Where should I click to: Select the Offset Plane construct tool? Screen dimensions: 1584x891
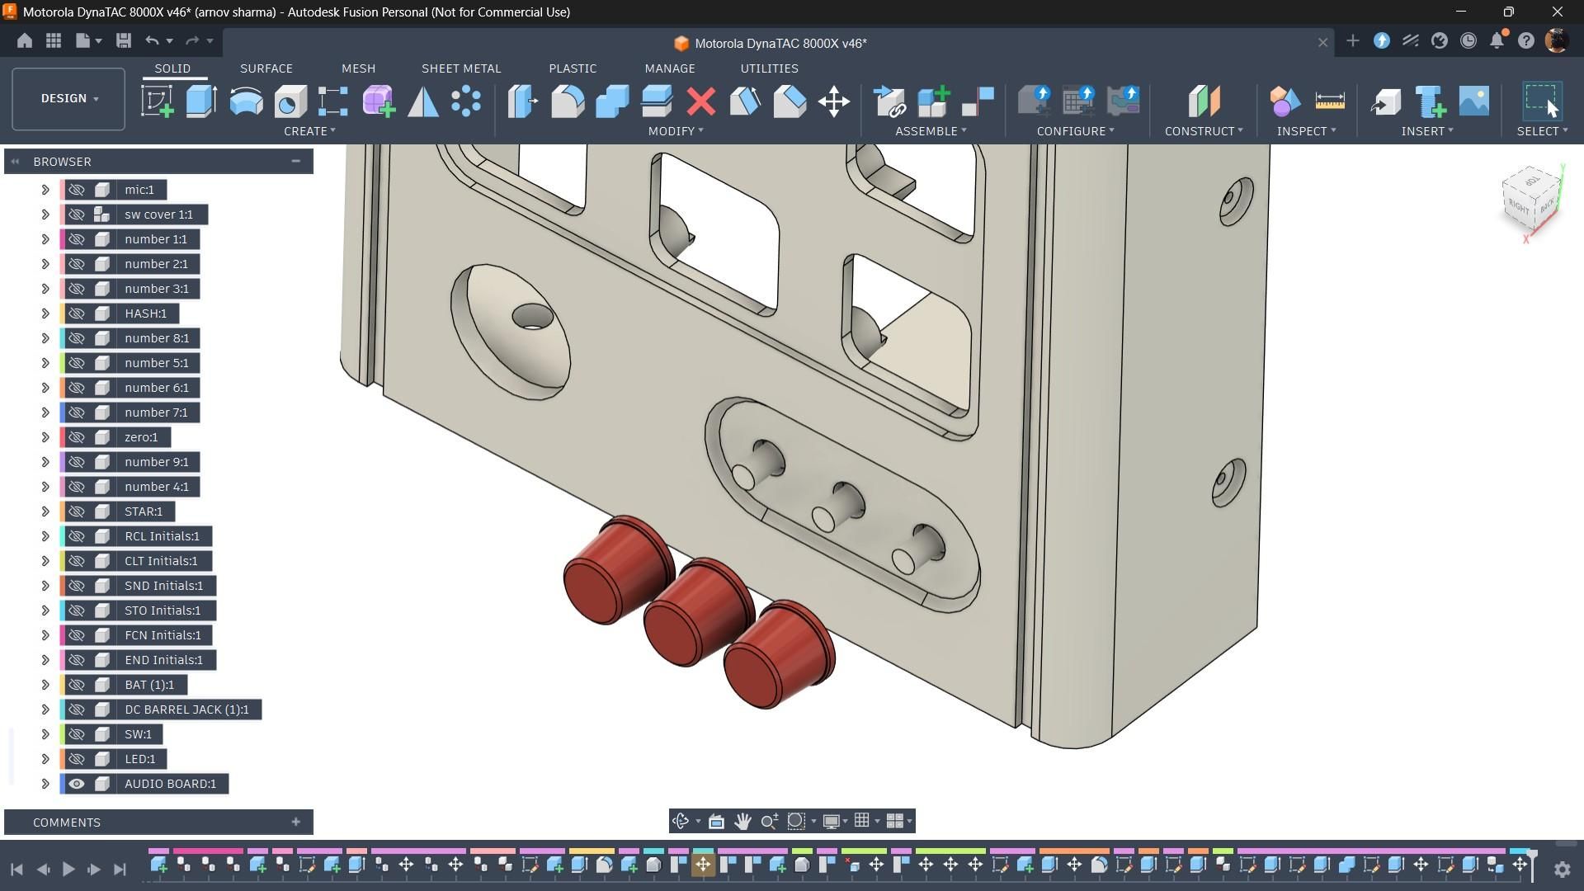pyautogui.click(x=1204, y=101)
